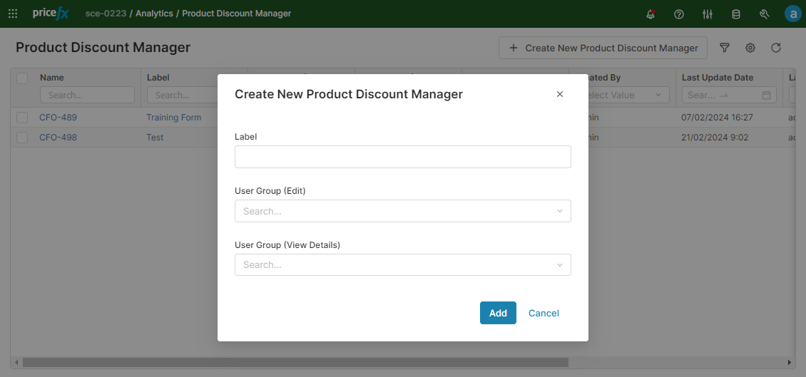Open the sliders configuration icon in header
The height and width of the screenshot is (377, 806).
click(x=708, y=14)
